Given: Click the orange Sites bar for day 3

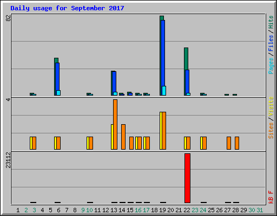Looking at the screenshot, I should point(34,143).
